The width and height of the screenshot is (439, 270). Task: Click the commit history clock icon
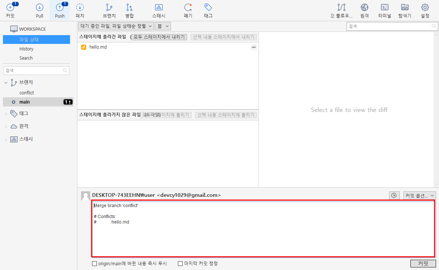pyautogui.click(x=394, y=195)
